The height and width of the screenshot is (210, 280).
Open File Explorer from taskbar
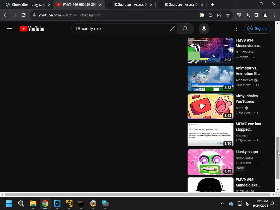[33, 203]
